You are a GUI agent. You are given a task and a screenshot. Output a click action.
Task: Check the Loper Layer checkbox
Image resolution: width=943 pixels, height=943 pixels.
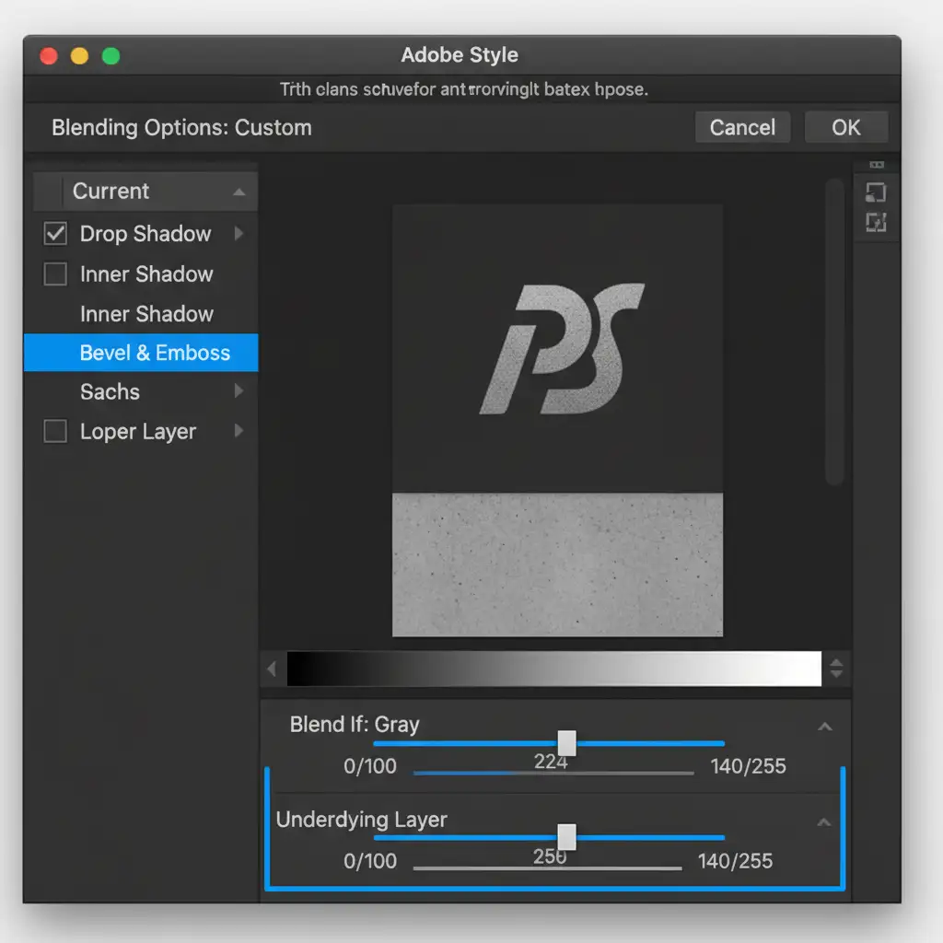55,431
